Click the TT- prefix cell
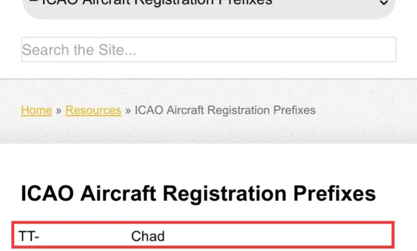The width and height of the screenshot is (417, 251). 29,236
